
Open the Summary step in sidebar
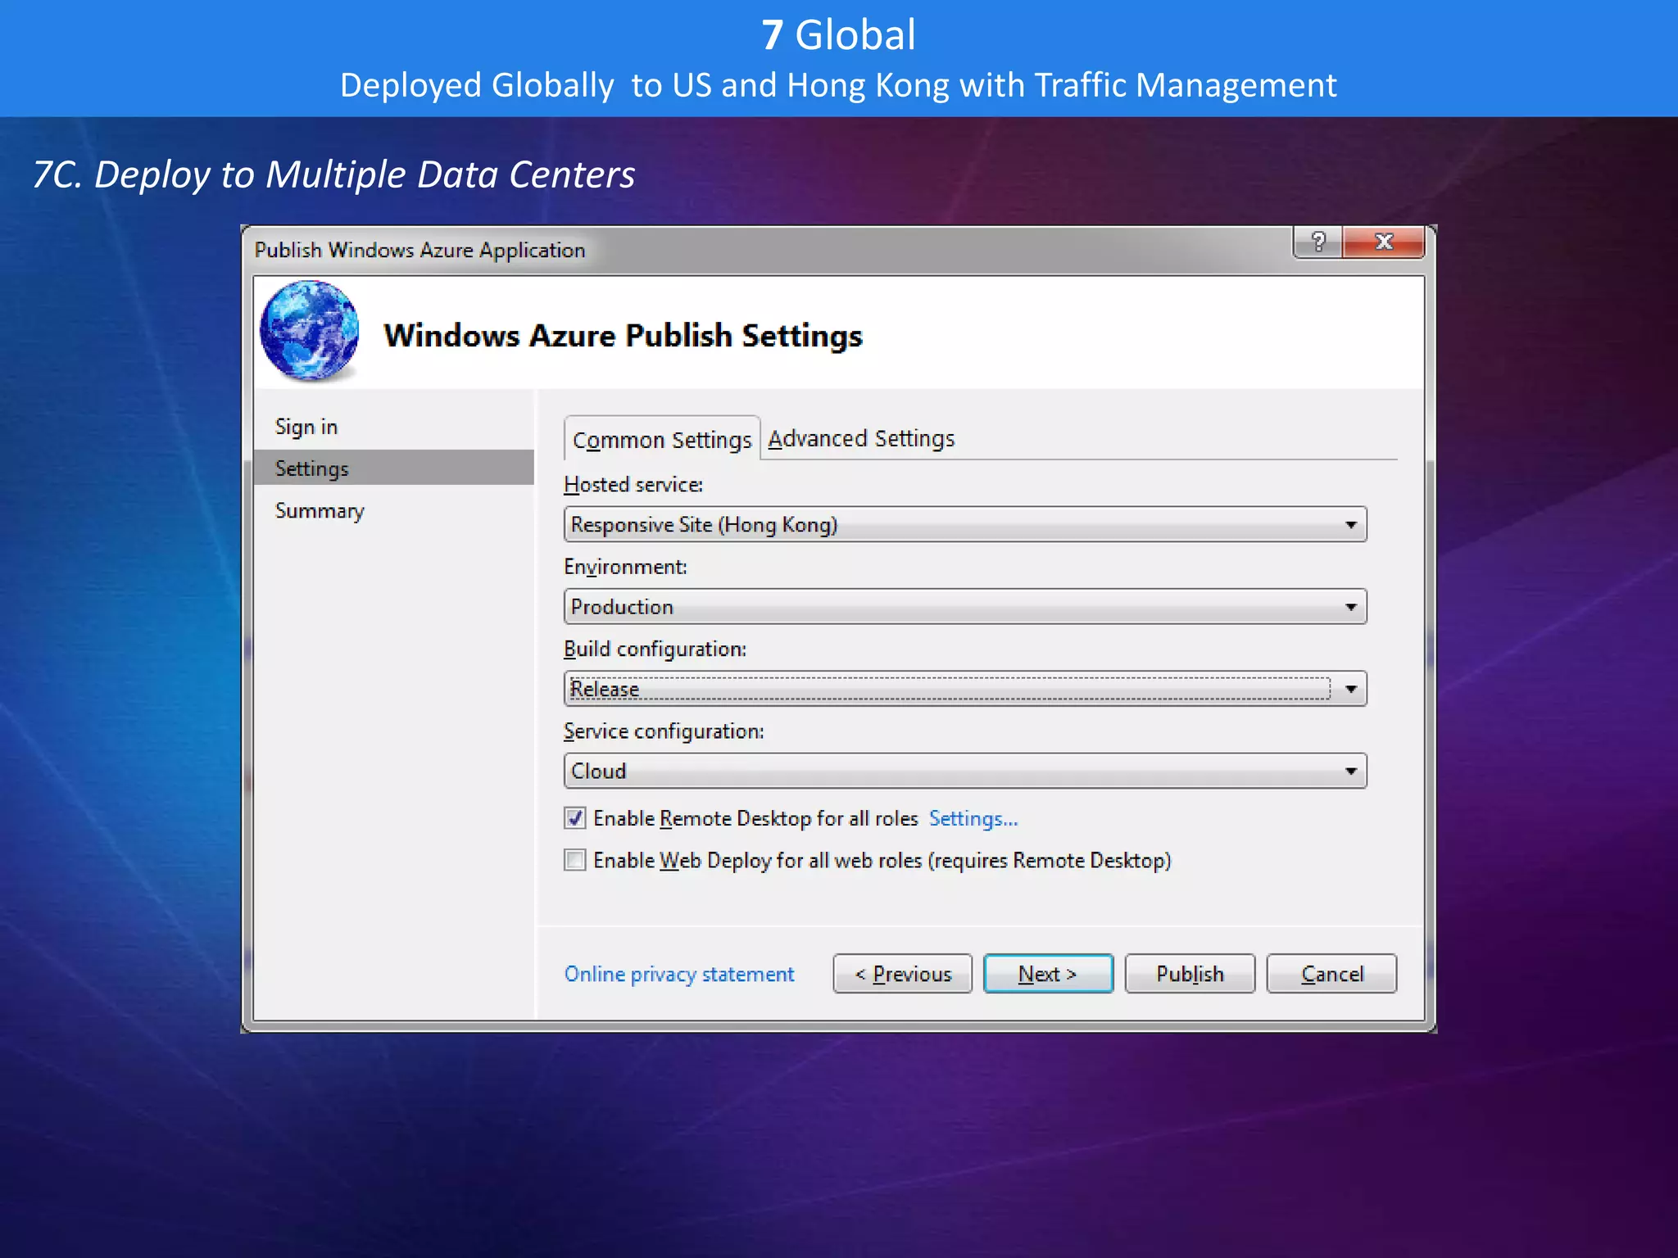tap(320, 510)
